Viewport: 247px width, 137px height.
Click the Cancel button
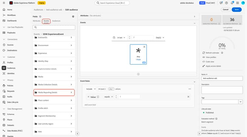226,10
